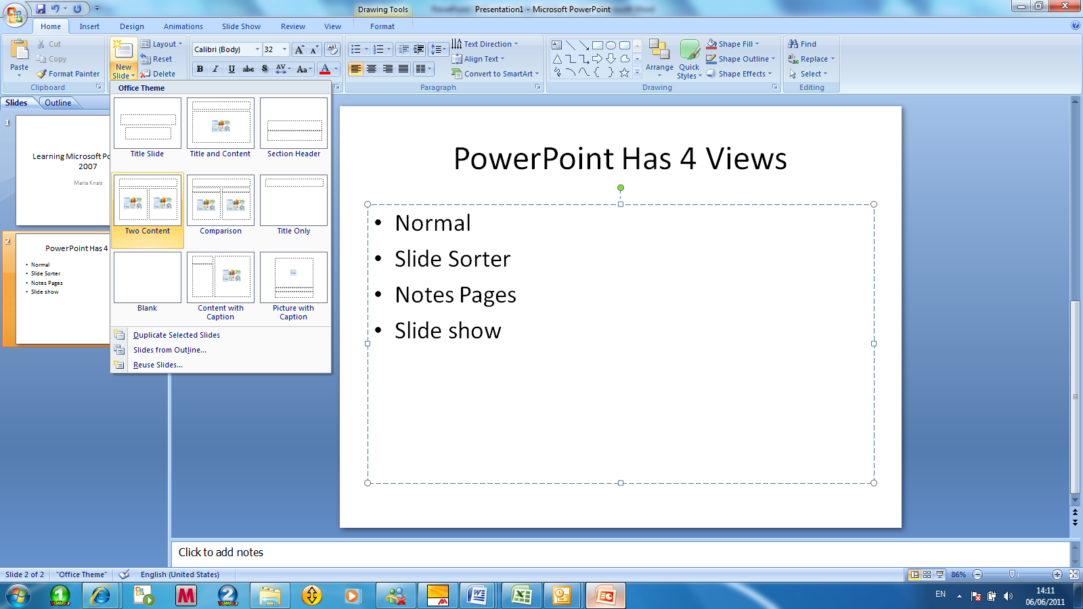Select Title Slide layout thumbnail
Image resolution: width=1083 pixels, height=609 pixels.
[148, 129]
